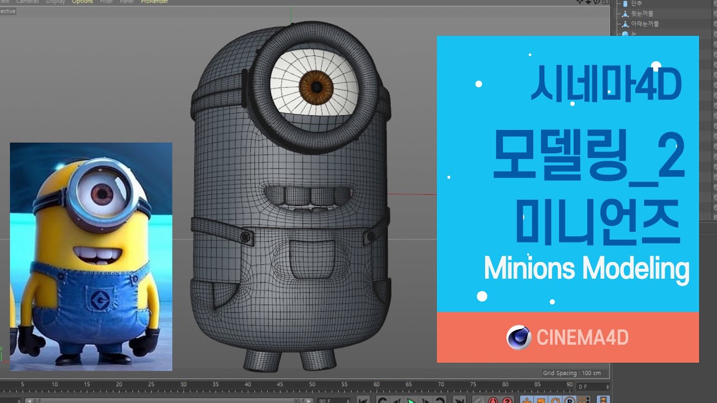The image size is (717, 403).
Task: Click the viewport orbit camera icon
Action: click(x=597, y=2)
